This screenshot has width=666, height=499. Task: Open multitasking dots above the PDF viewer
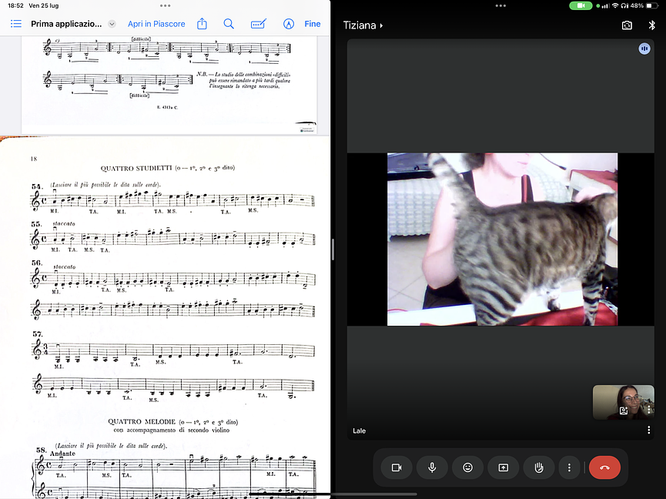coord(166,5)
